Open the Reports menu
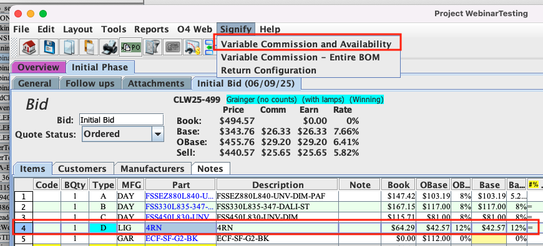 click(151, 29)
